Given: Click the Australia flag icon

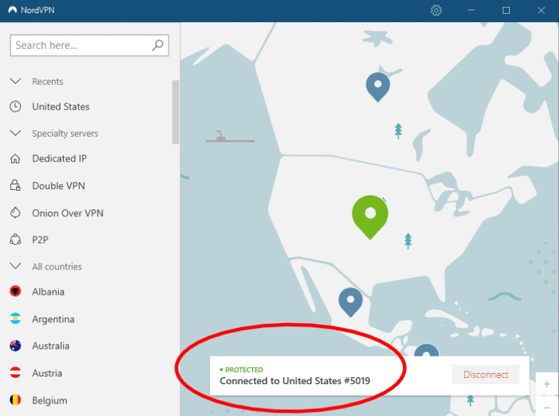Looking at the screenshot, I should coord(15,346).
